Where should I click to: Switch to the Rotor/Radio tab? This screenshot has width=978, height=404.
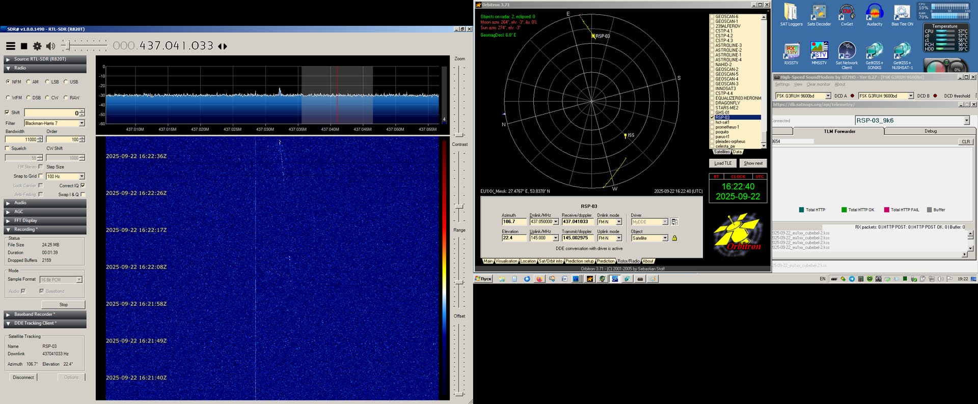click(628, 261)
